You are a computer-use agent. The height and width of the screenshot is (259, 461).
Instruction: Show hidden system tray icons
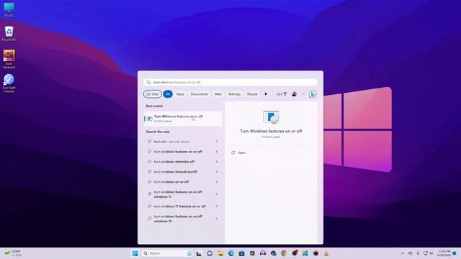(403, 253)
